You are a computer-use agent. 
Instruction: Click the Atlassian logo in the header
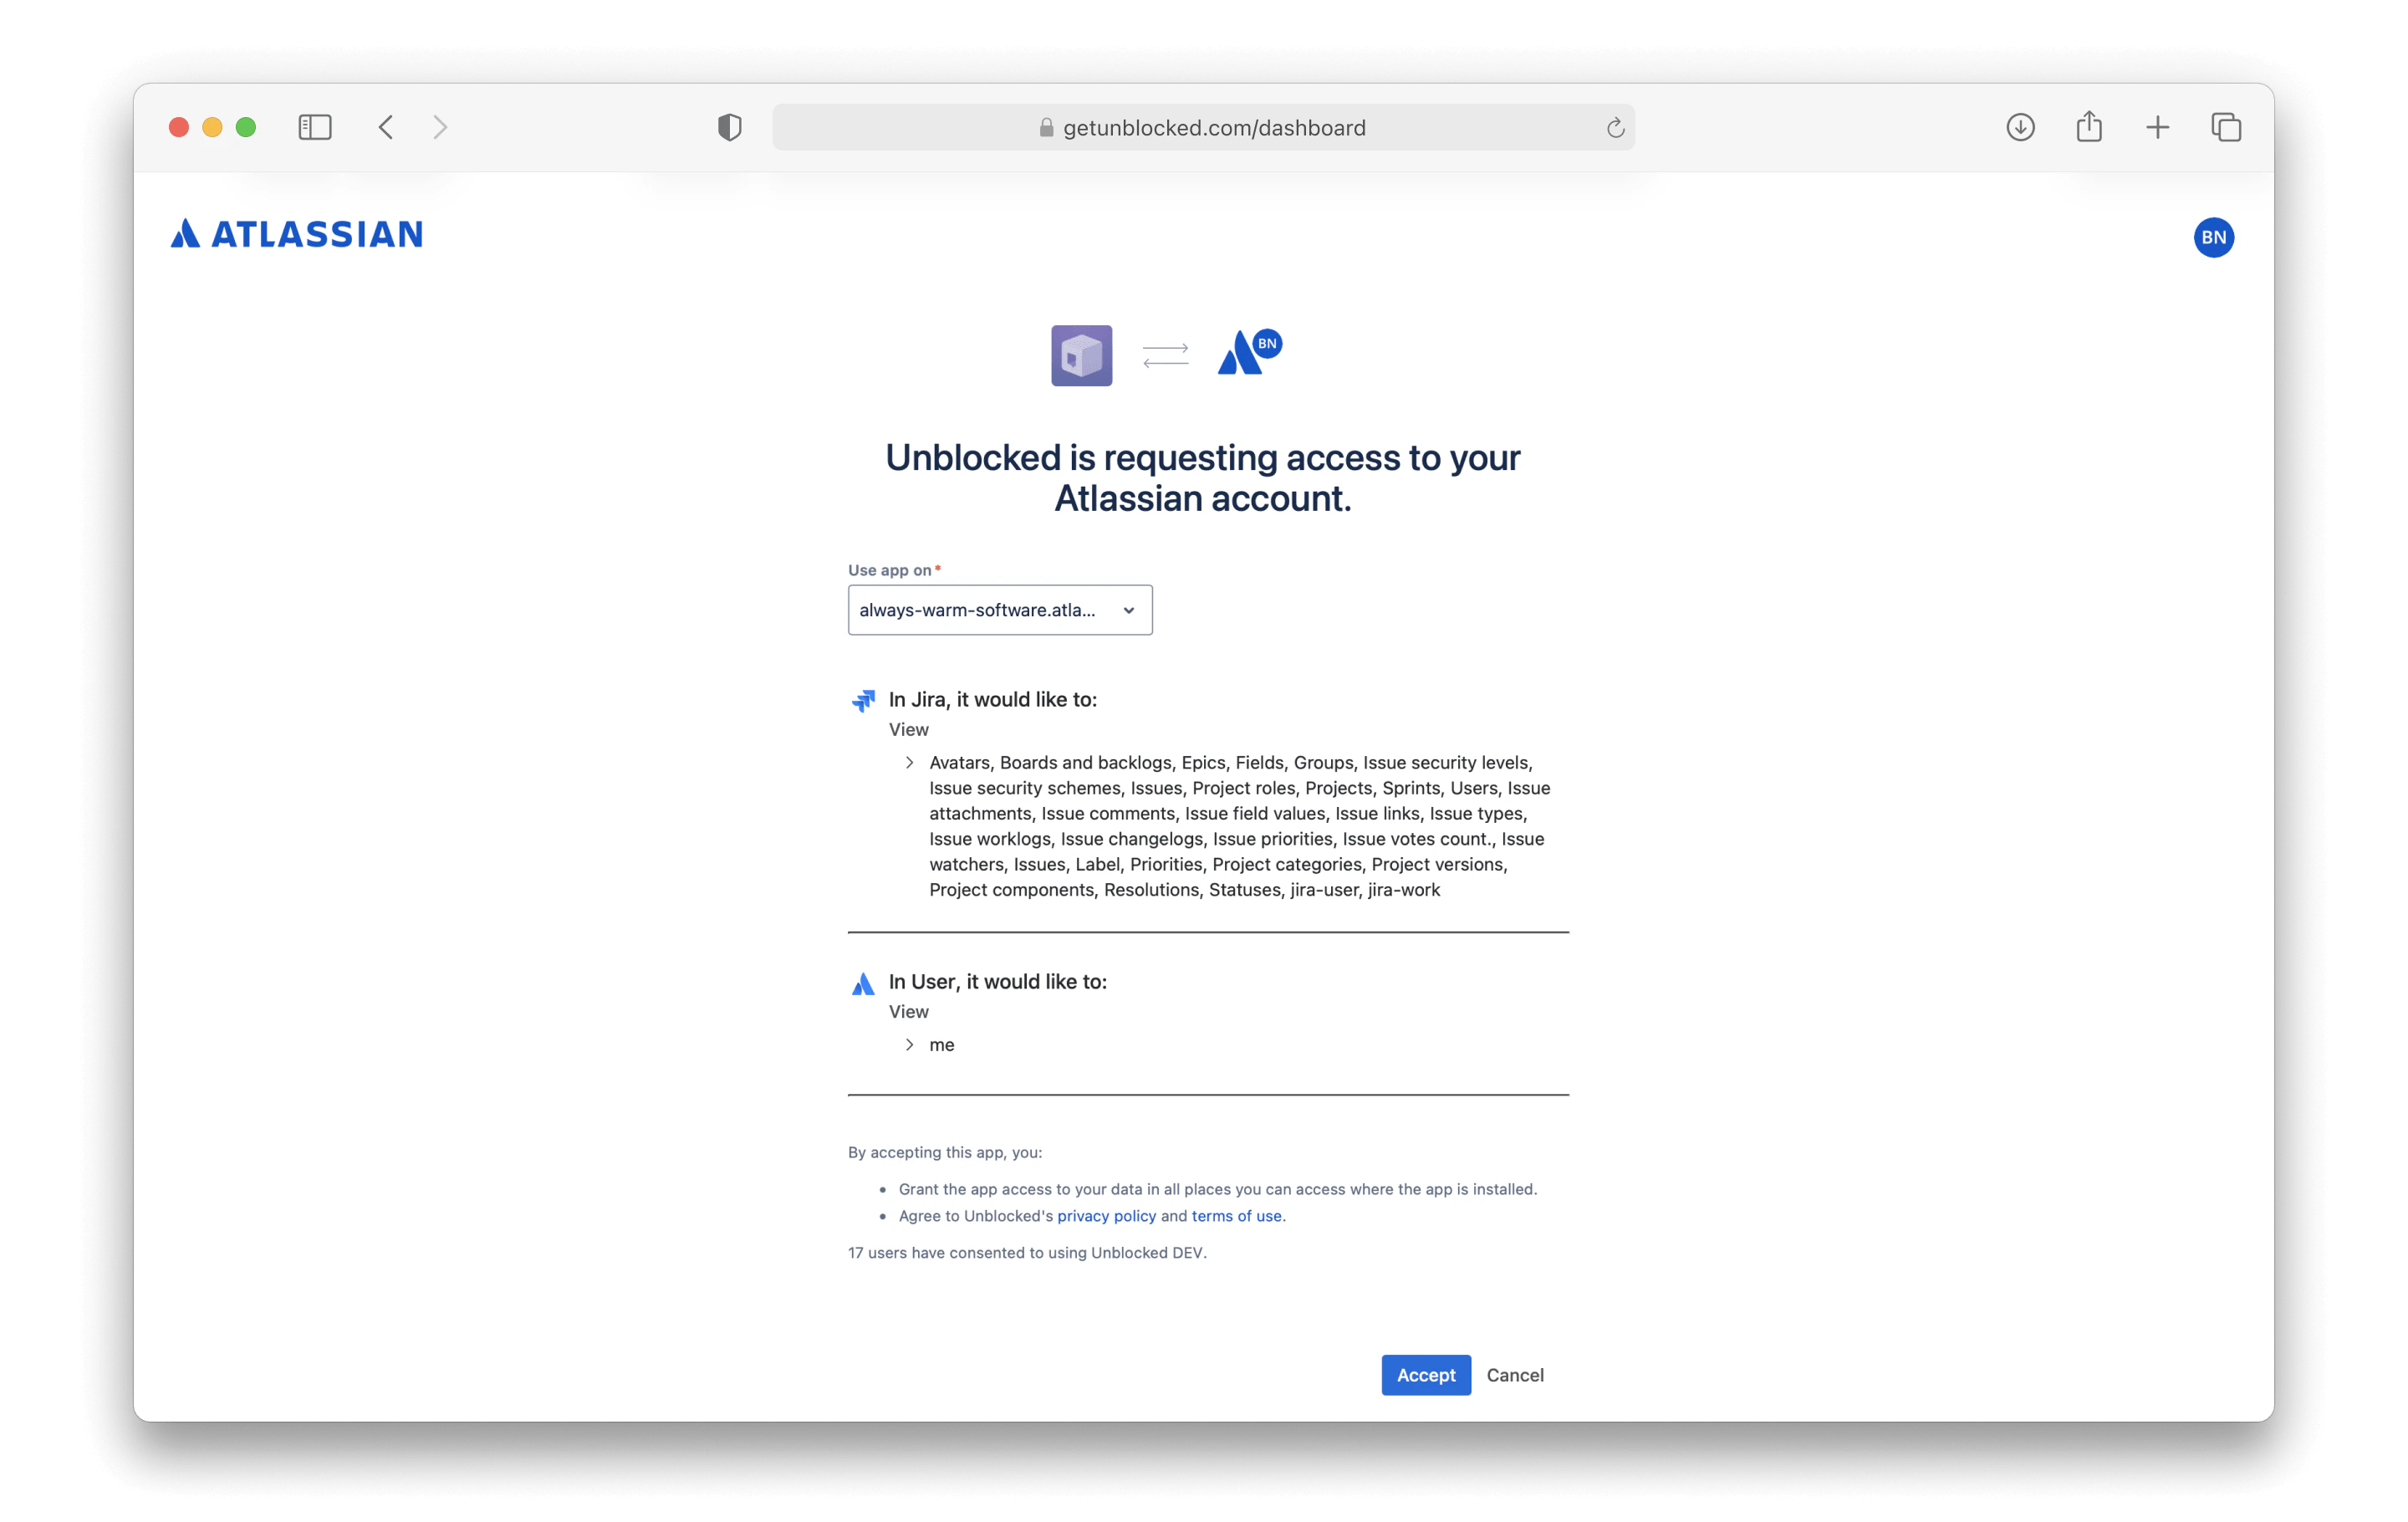[297, 234]
